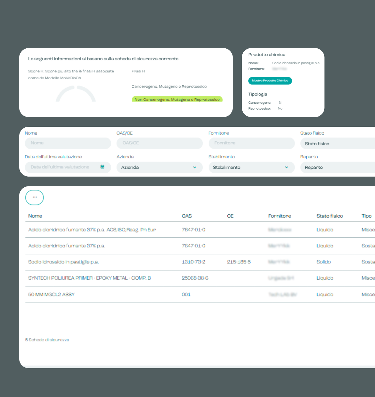
Task: Sort by CAS column header
Action: (187, 216)
